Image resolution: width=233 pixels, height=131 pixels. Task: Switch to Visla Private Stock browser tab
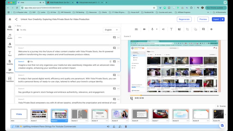coord(60,2)
